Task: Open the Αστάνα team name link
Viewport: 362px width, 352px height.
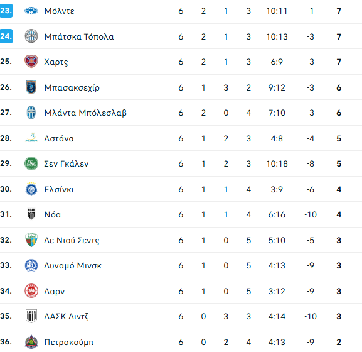Action: [x=59, y=138]
